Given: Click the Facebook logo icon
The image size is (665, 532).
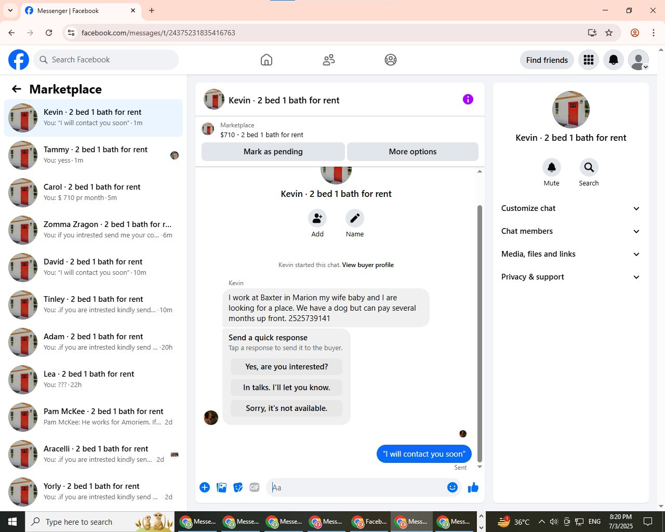Looking at the screenshot, I should click(19, 60).
